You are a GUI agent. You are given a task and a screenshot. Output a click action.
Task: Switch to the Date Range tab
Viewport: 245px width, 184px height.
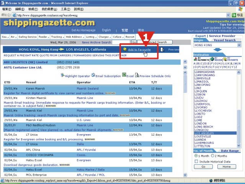pyautogui.click(x=230, y=151)
